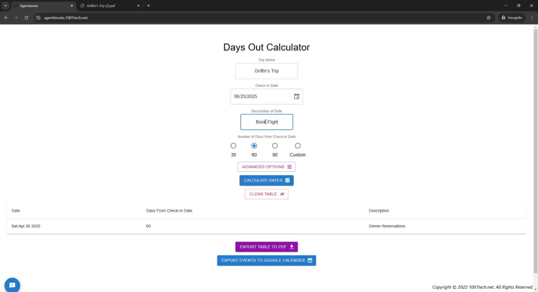Minimize the browser window

(505, 5)
